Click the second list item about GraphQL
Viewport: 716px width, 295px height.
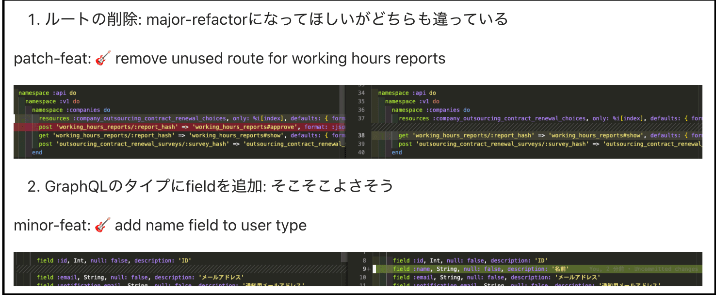tap(210, 186)
